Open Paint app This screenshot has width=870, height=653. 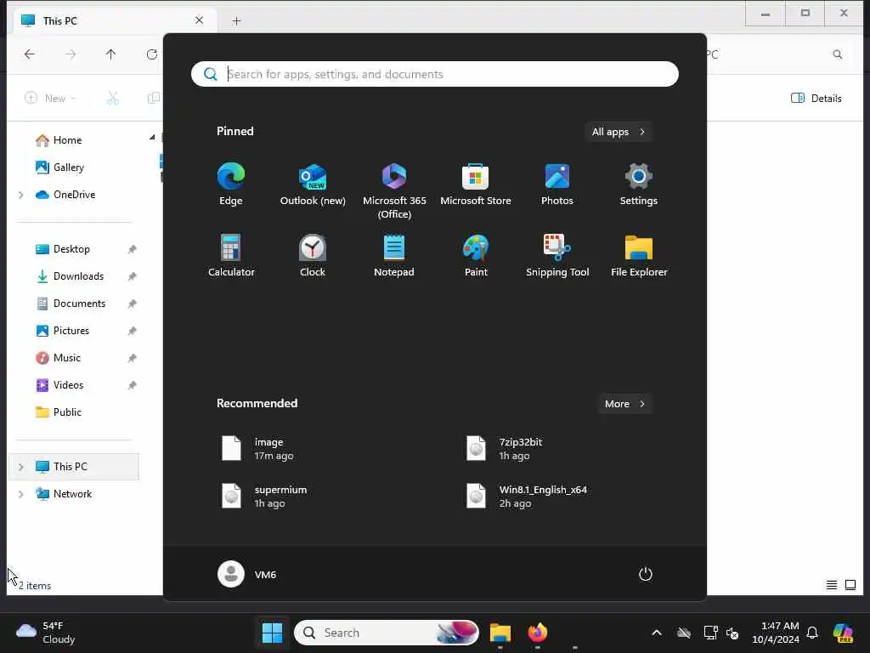pos(476,255)
